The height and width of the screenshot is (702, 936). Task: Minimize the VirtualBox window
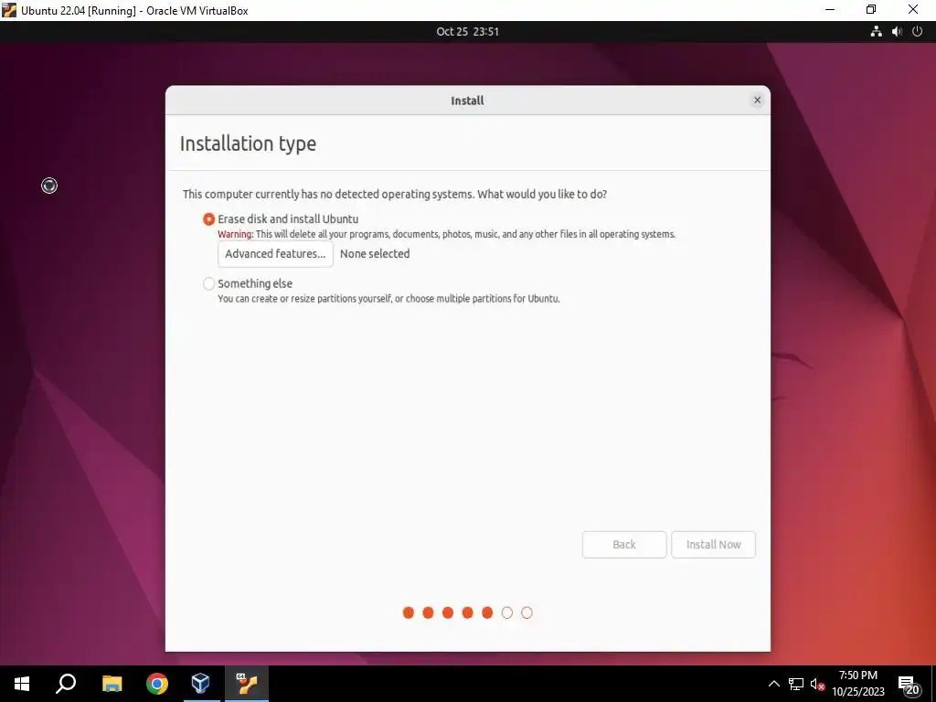[830, 10]
